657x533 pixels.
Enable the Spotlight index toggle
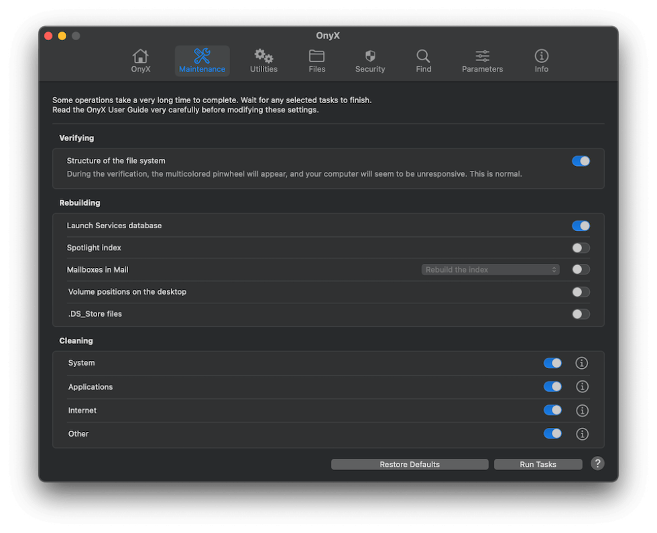[581, 248]
